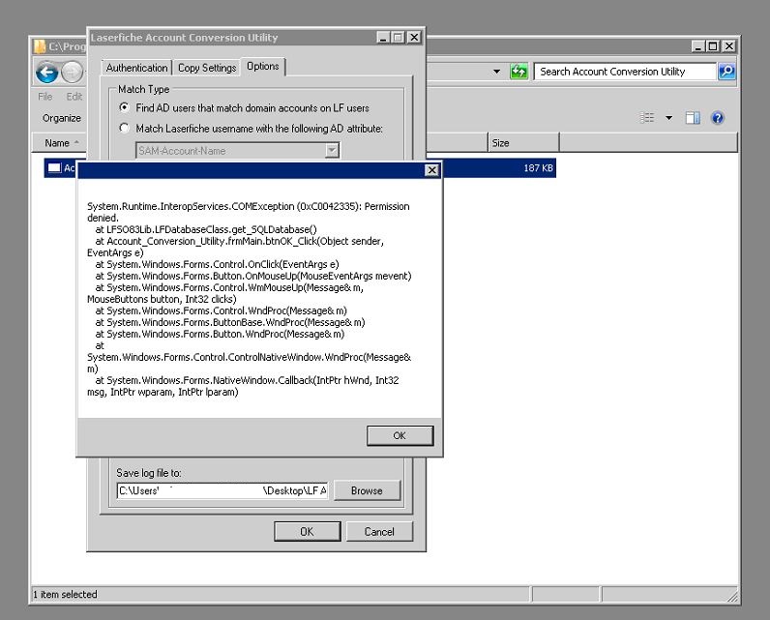Image resolution: width=770 pixels, height=620 pixels.
Task: Click the search magnifier icon
Action: 726,72
